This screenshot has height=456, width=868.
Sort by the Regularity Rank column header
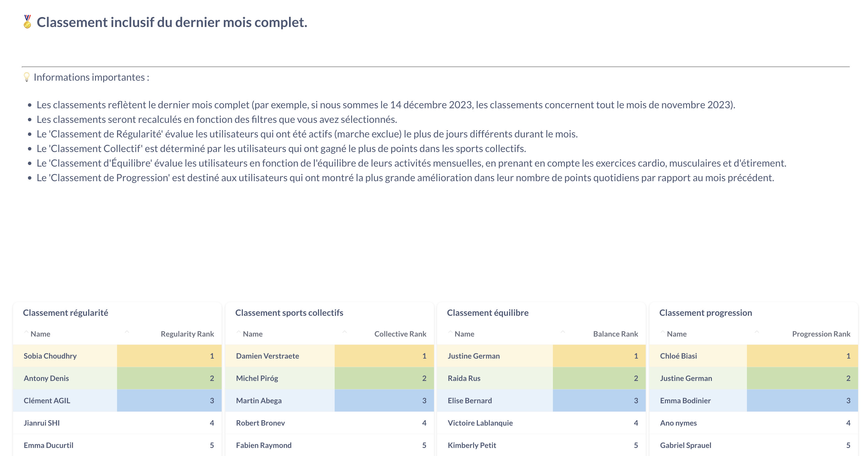point(187,334)
